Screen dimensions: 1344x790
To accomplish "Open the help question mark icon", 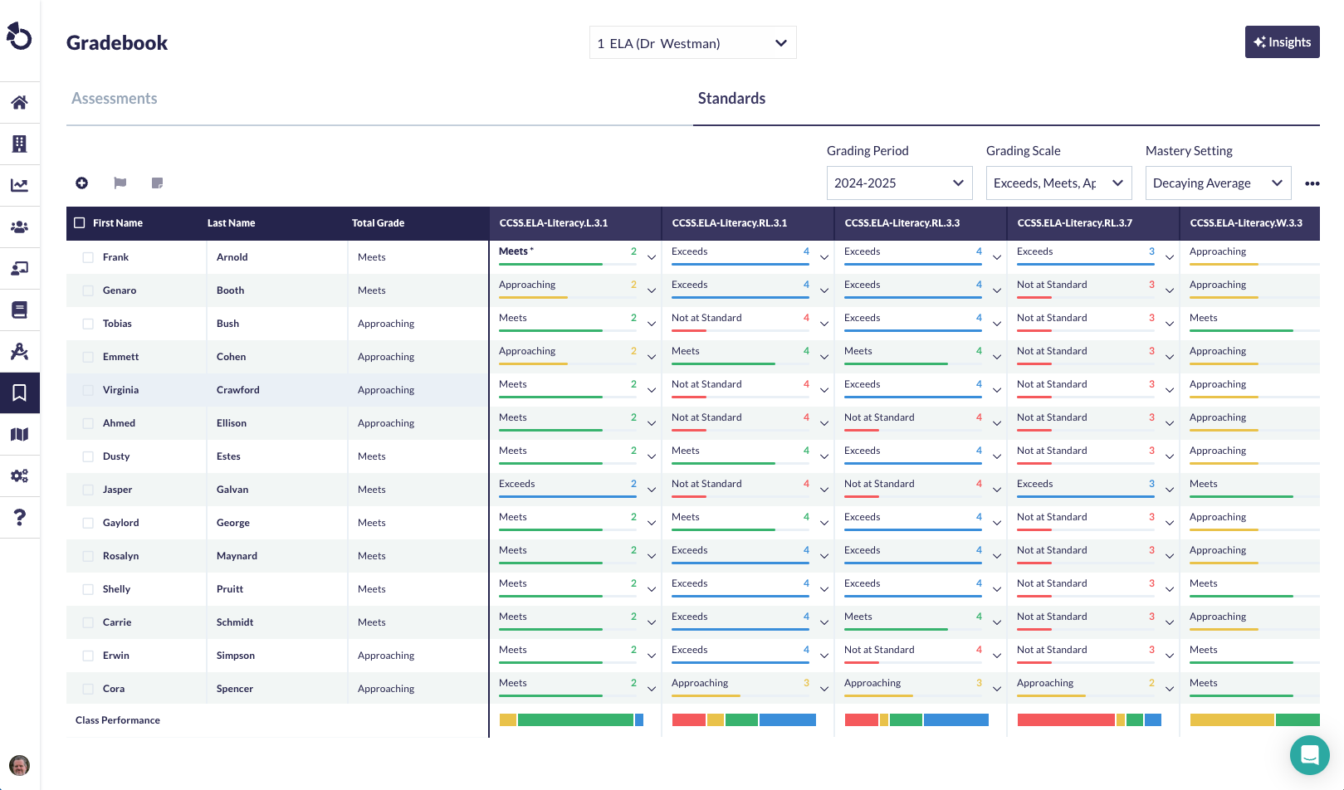I will (x=19, y=517).
